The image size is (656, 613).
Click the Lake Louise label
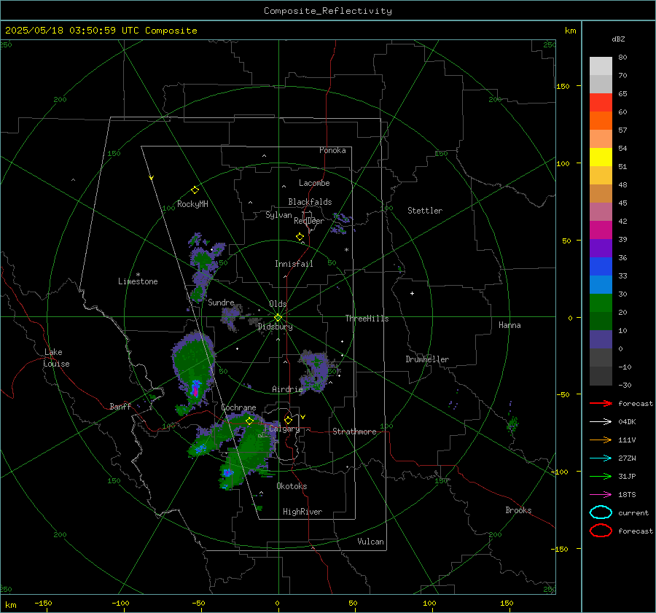pos(56,358)
